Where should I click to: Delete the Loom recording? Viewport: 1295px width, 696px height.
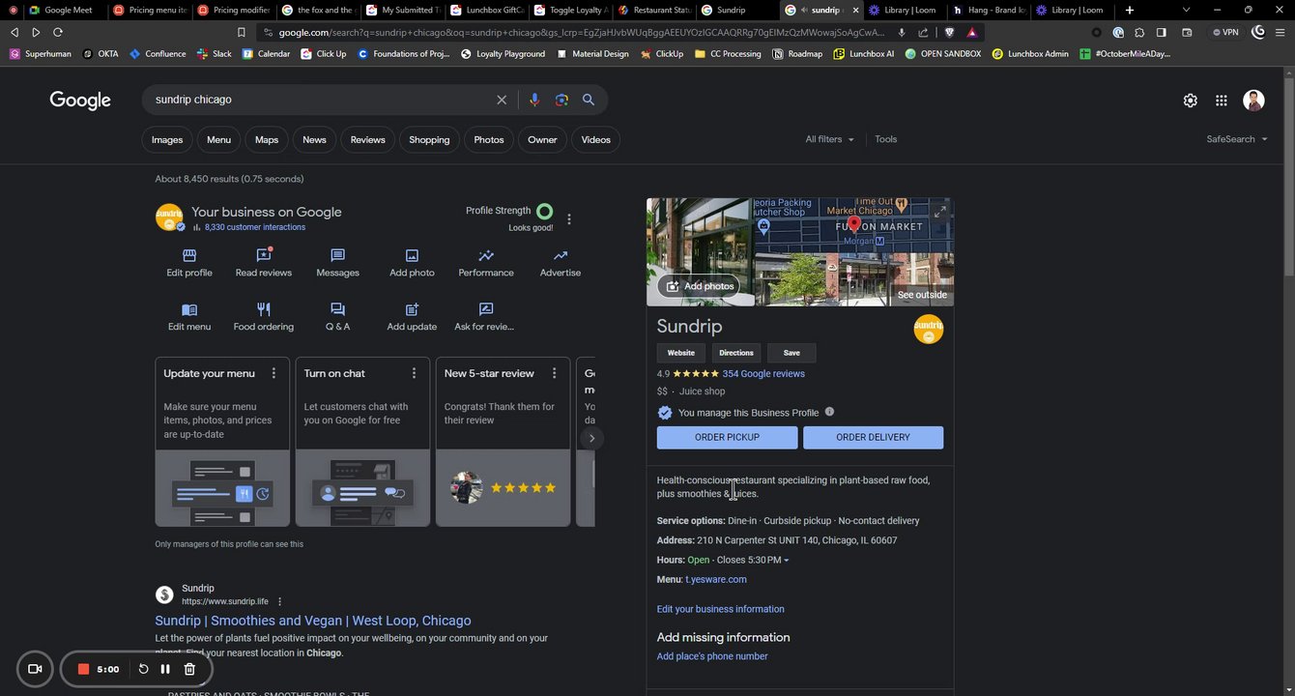click(189, 669)
